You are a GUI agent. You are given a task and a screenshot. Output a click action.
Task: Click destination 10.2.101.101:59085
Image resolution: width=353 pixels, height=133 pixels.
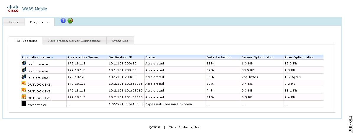tap(126, 97)
